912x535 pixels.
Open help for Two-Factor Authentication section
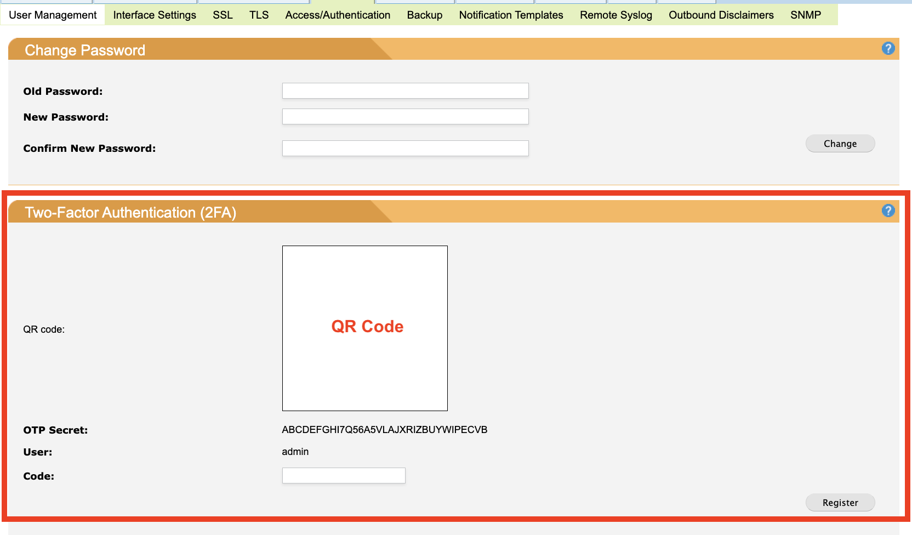click(888, 211)
